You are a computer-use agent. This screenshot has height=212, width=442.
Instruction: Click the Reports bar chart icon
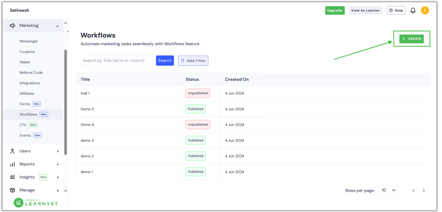(13, 164)
